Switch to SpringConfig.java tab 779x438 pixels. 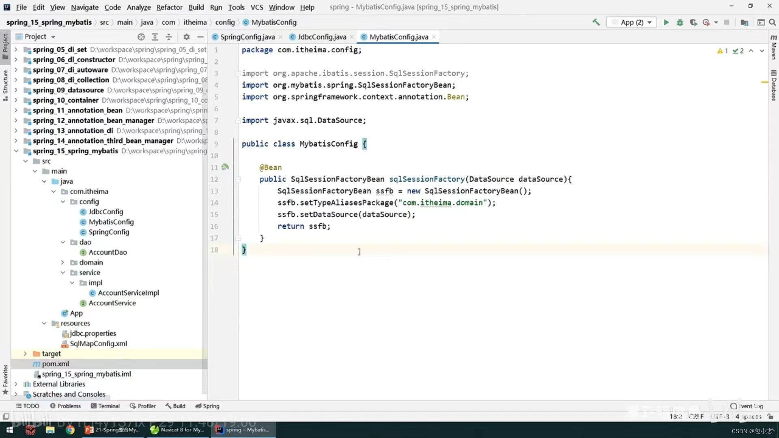pyautogui.click(x=247, y=37)
